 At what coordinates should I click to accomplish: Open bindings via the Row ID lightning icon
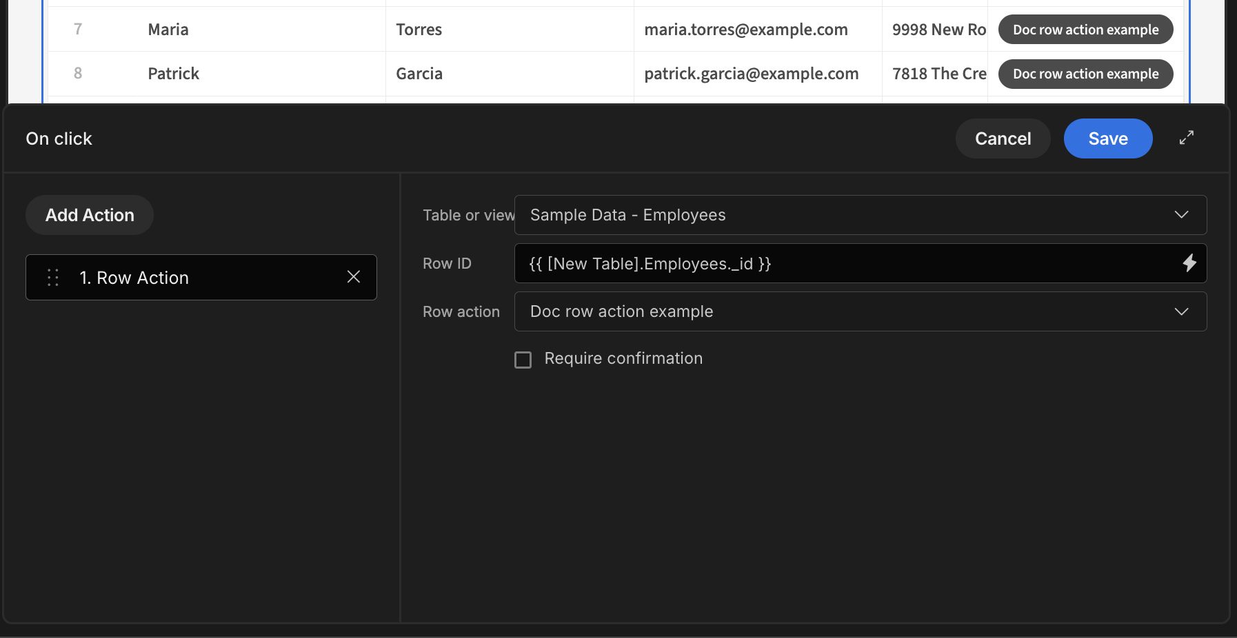1189,263
